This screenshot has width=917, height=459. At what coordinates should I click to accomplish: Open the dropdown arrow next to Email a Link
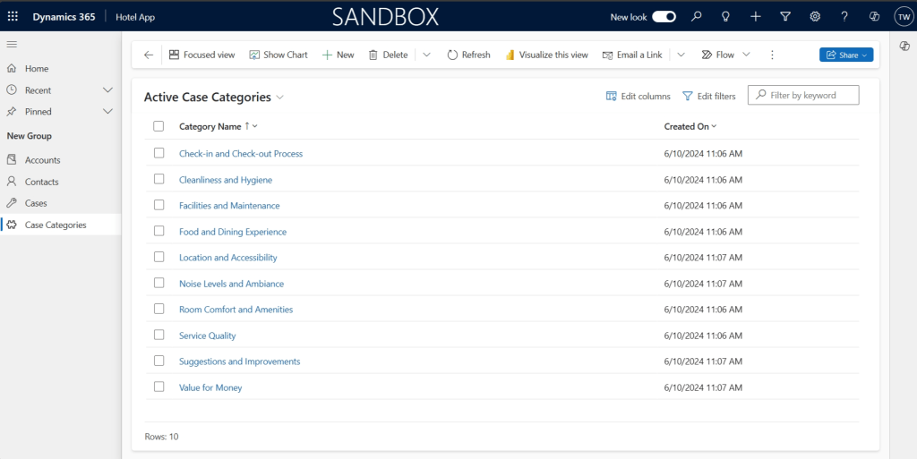tap(681, 55)
